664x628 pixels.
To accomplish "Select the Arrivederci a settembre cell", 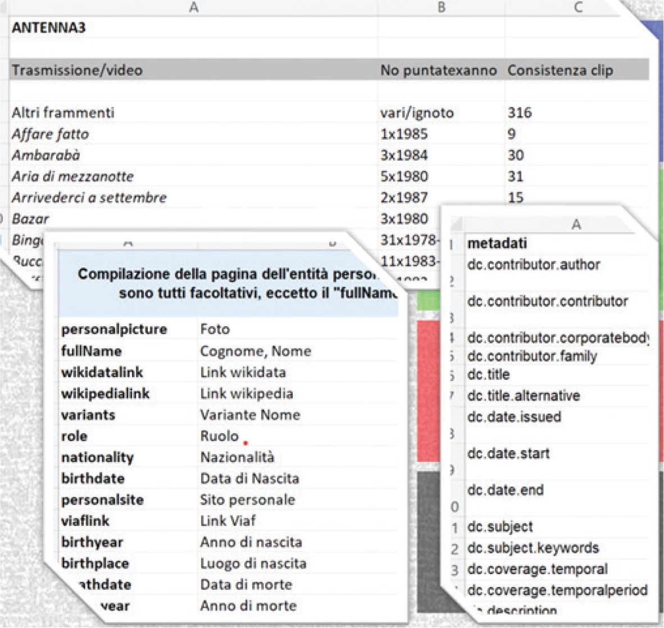I will [x=193, y=197].
